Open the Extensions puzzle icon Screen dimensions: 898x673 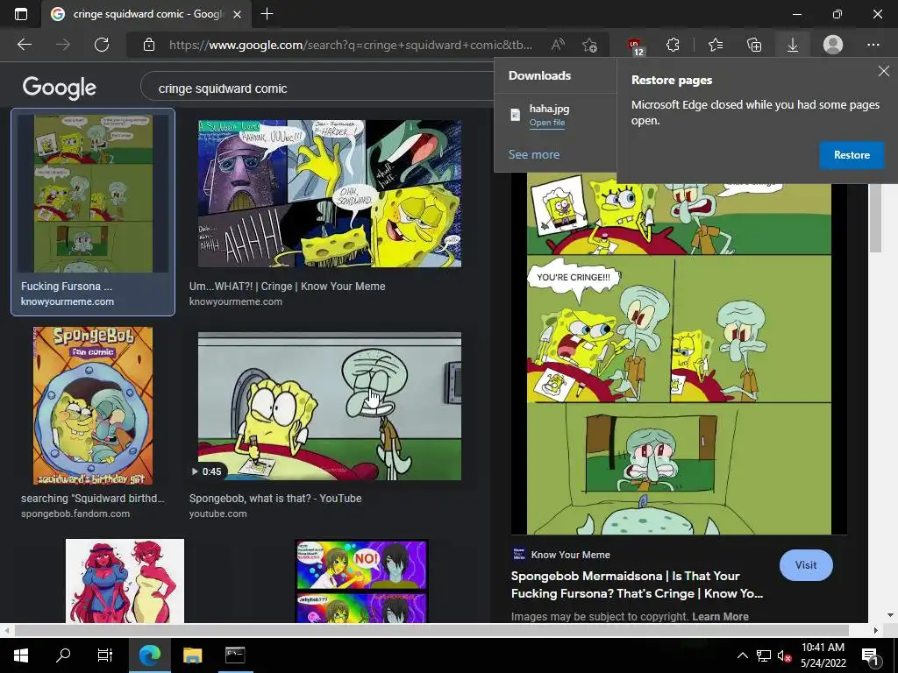[x=673, y=45]
